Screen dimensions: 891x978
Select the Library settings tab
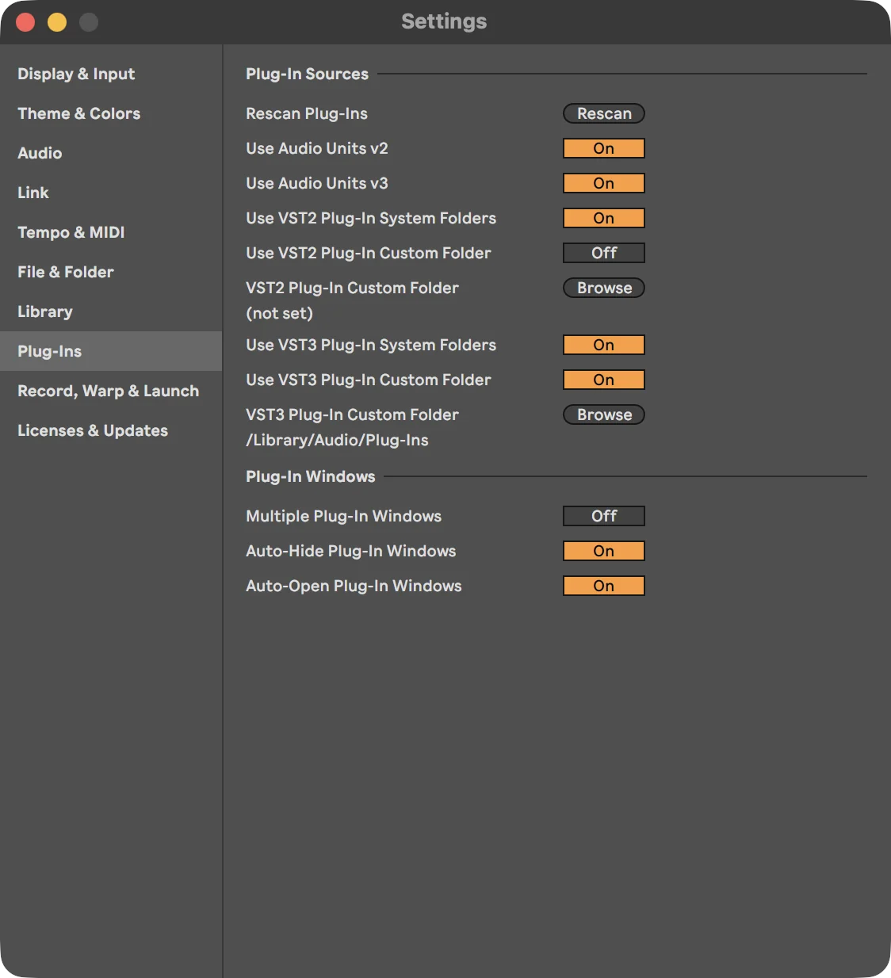pos(111,311)
